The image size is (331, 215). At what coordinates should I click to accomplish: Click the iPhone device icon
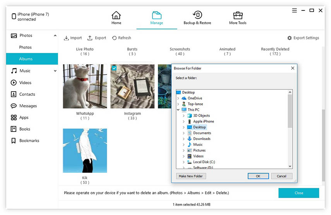[x=14, y=16]
